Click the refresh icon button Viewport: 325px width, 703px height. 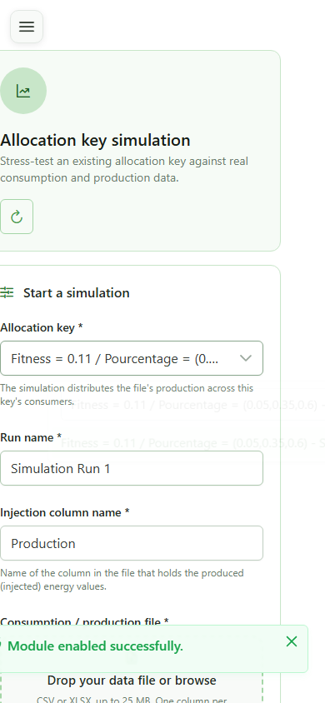point(17,217)
